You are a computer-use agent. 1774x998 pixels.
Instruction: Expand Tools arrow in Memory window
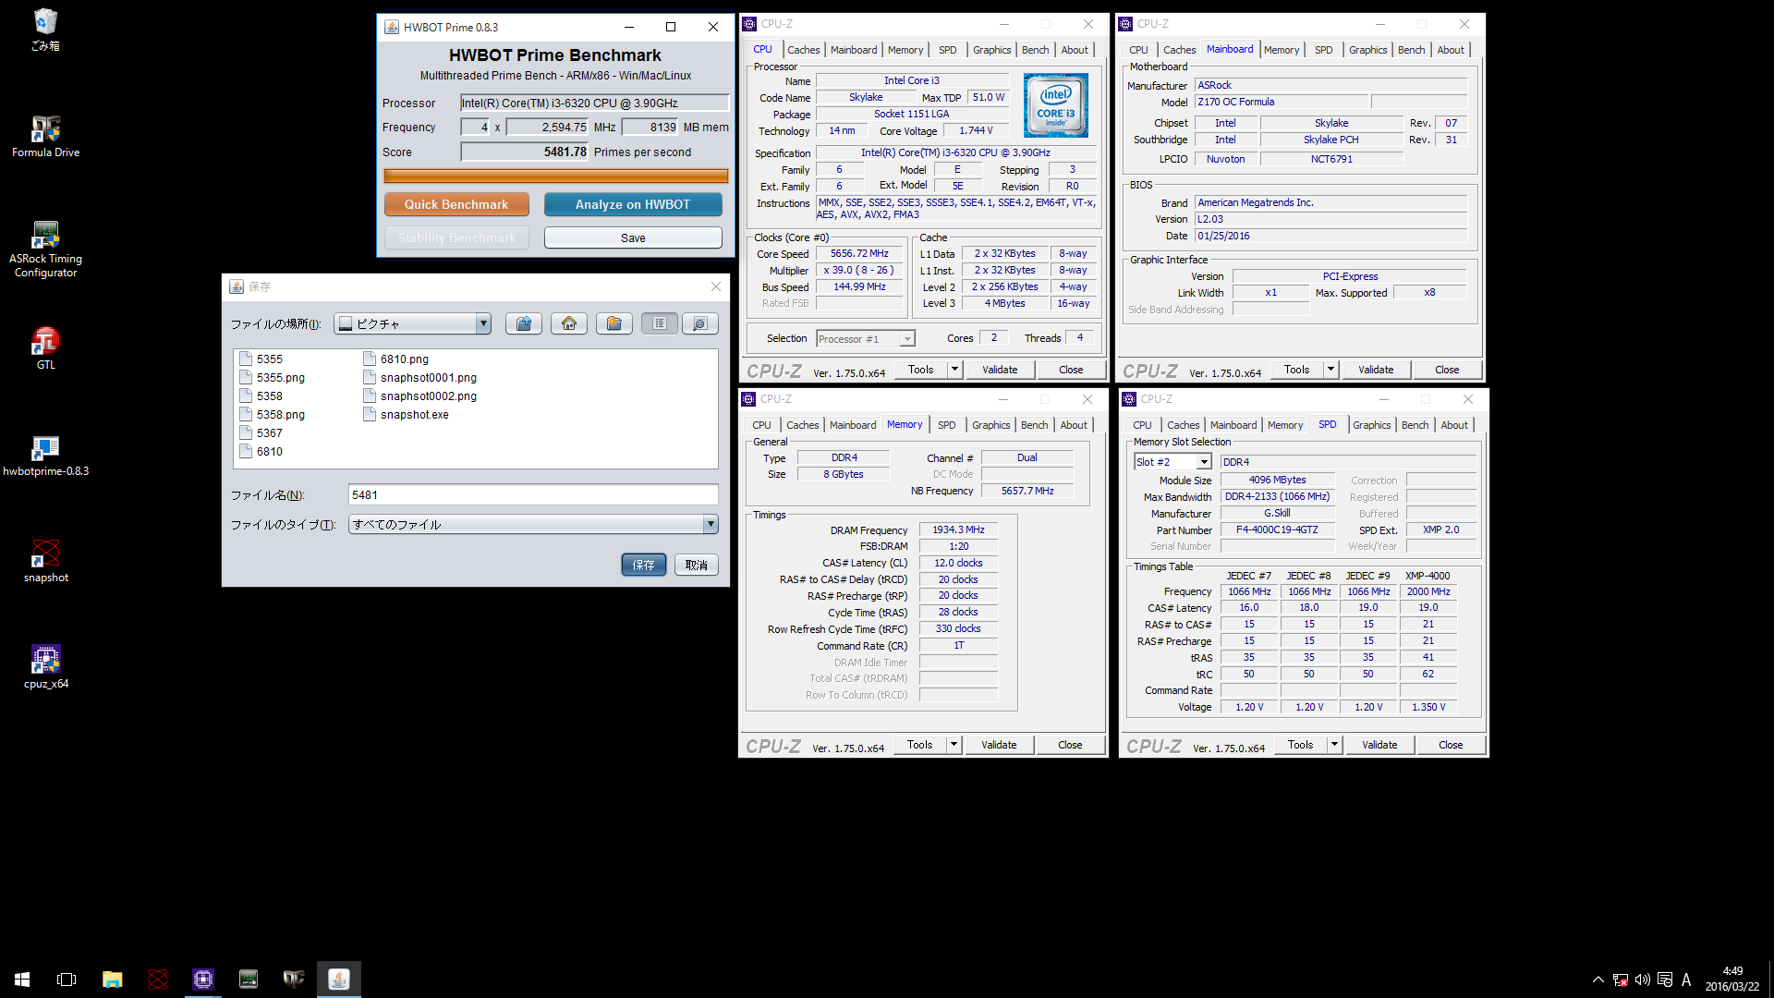954,745
